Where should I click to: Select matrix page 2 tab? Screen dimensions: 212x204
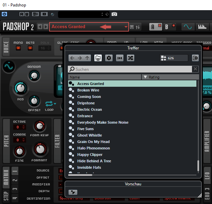[x=15, y=180]
